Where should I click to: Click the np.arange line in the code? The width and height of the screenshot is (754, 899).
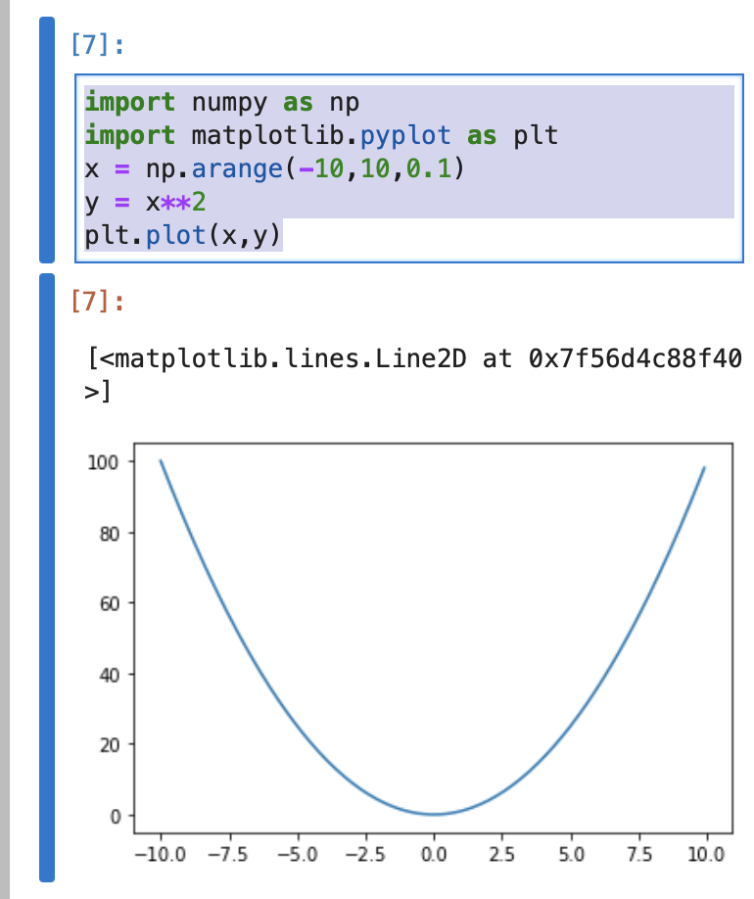click(x=274, y=169)
